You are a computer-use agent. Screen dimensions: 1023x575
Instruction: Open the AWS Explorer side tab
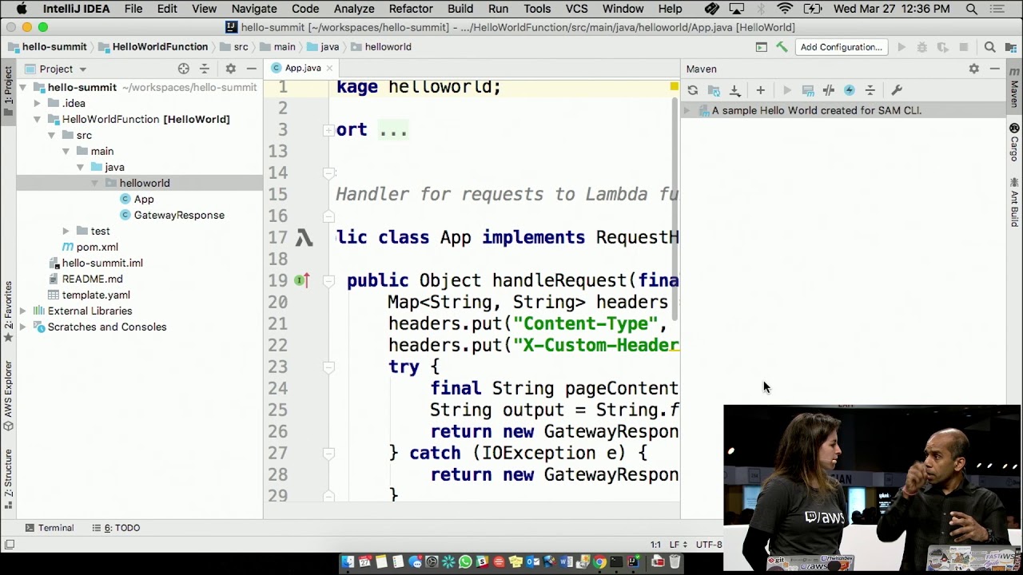(8, 395)
